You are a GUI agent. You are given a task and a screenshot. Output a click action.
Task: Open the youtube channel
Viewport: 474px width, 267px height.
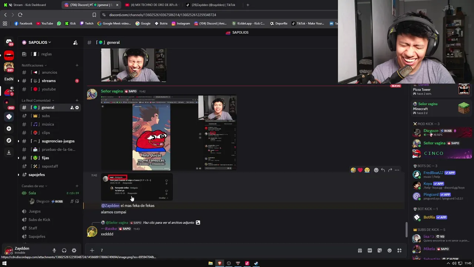coord(49,89)
